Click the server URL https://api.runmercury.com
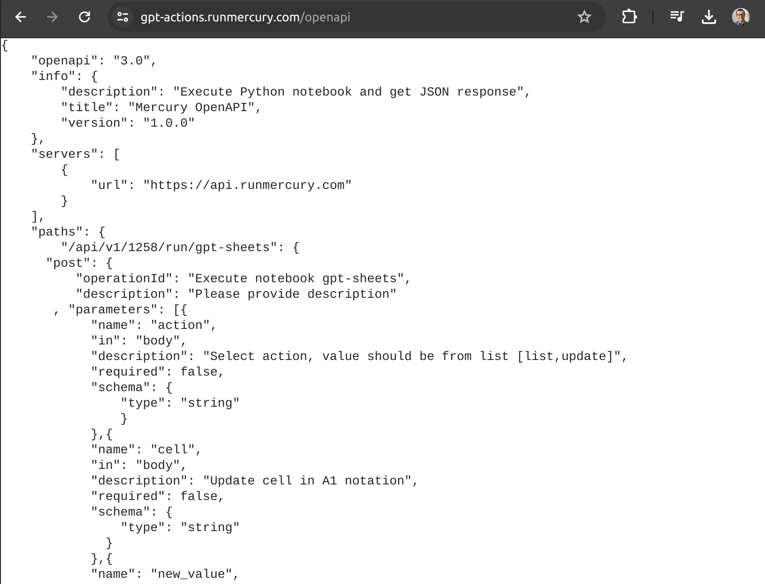 [x=247, y=184]
